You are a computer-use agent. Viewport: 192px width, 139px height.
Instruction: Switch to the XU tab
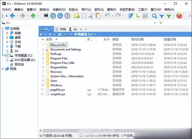tap(73, 29)
